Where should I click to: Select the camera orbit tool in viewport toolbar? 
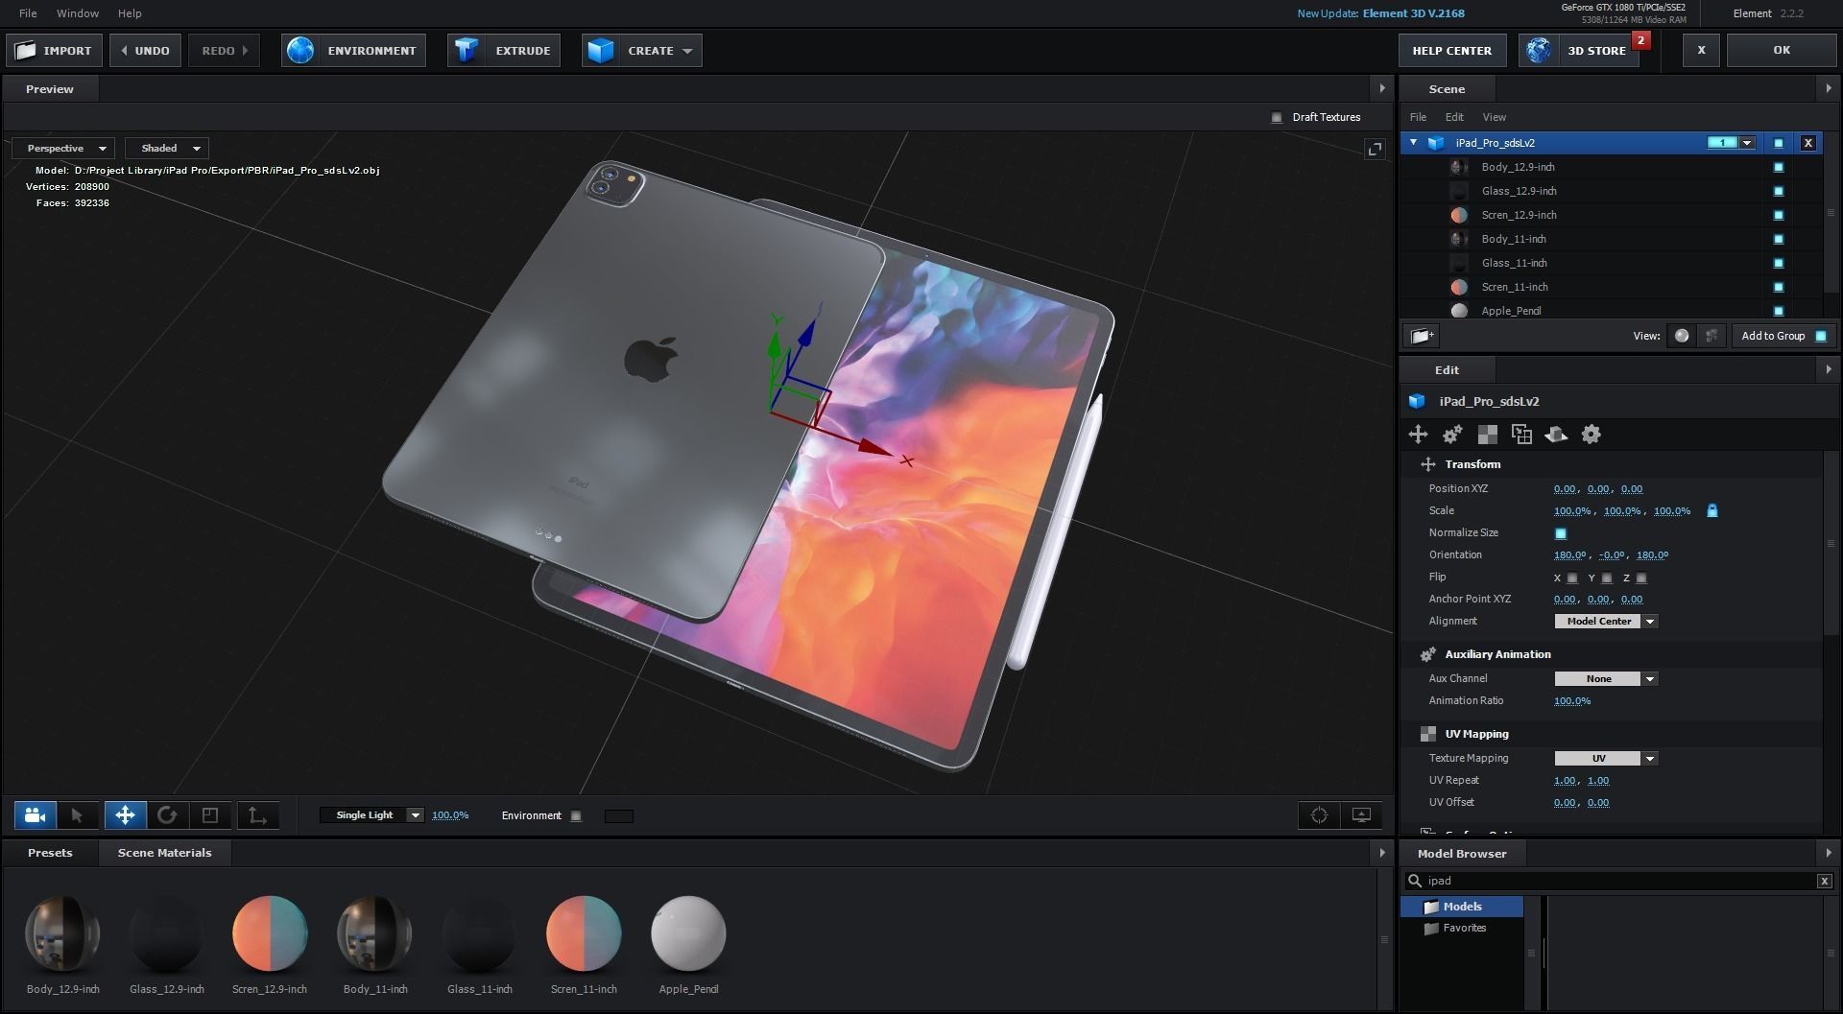(36, 815)
